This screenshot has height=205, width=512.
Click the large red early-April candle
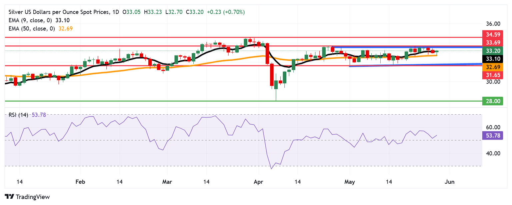pyautogui.click(x=272, y=75)
